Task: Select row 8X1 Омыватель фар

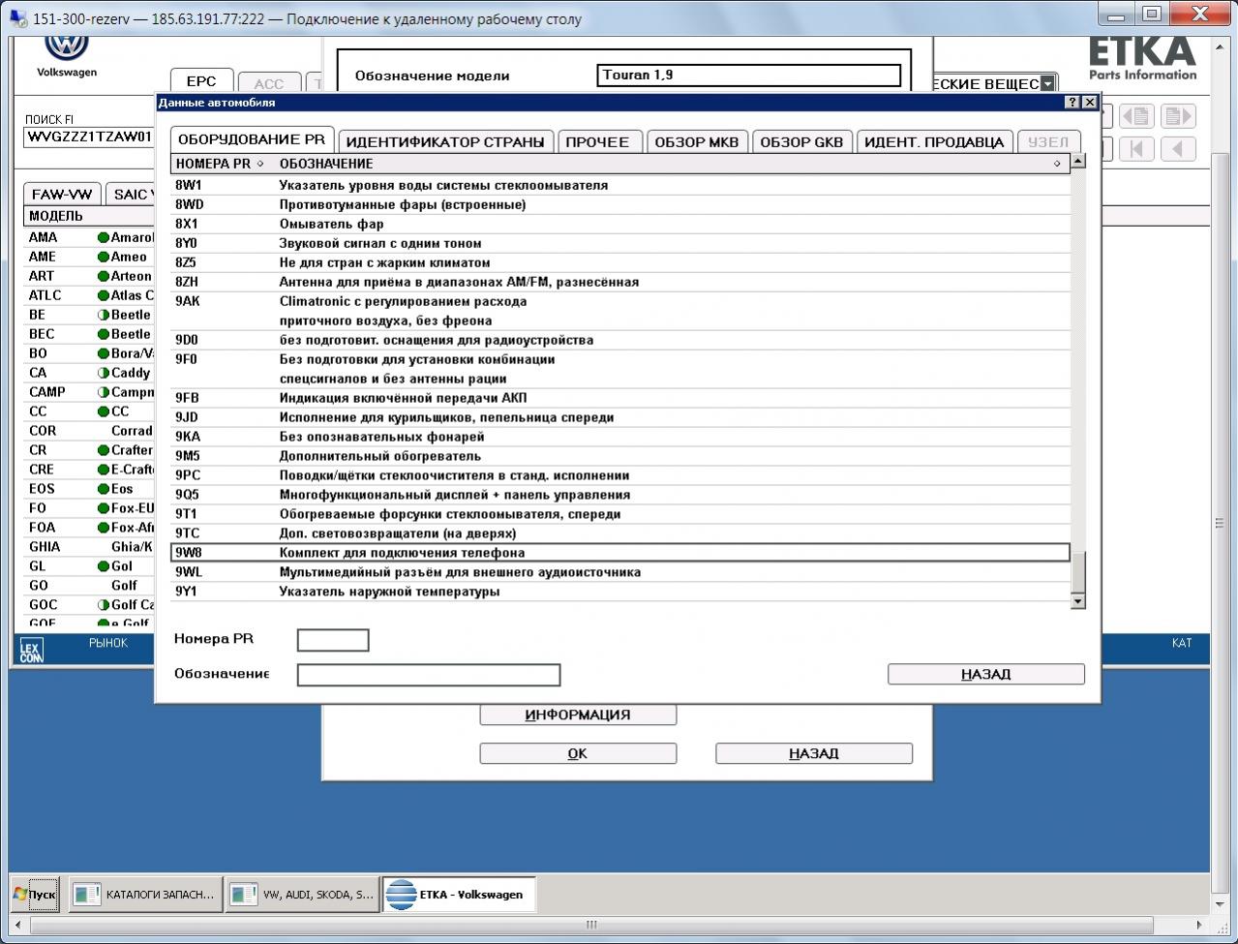Action: click(620, 224)
